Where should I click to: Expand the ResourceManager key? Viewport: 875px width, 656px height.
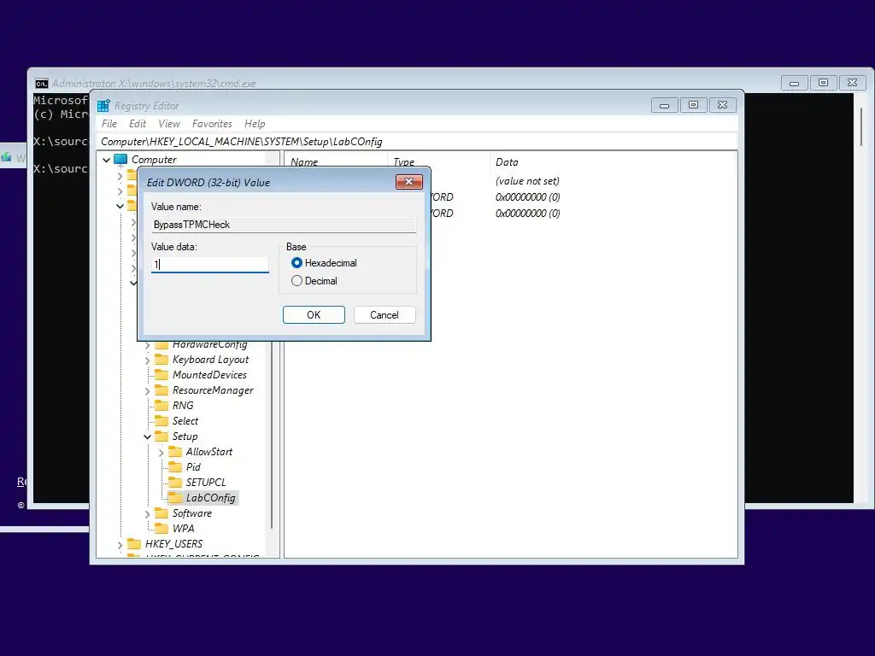tap(147, 391)
